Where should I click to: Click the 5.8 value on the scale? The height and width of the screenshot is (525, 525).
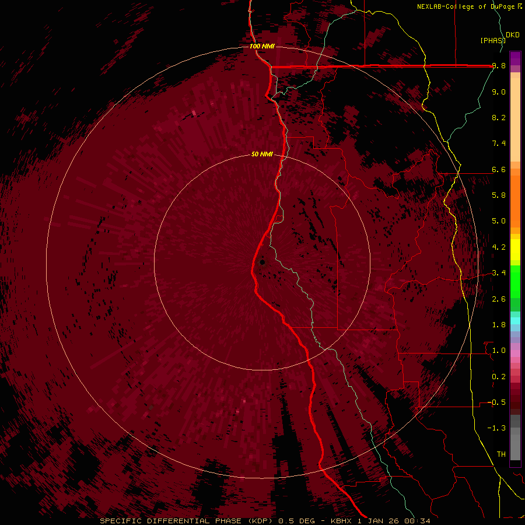click(499, 195)
